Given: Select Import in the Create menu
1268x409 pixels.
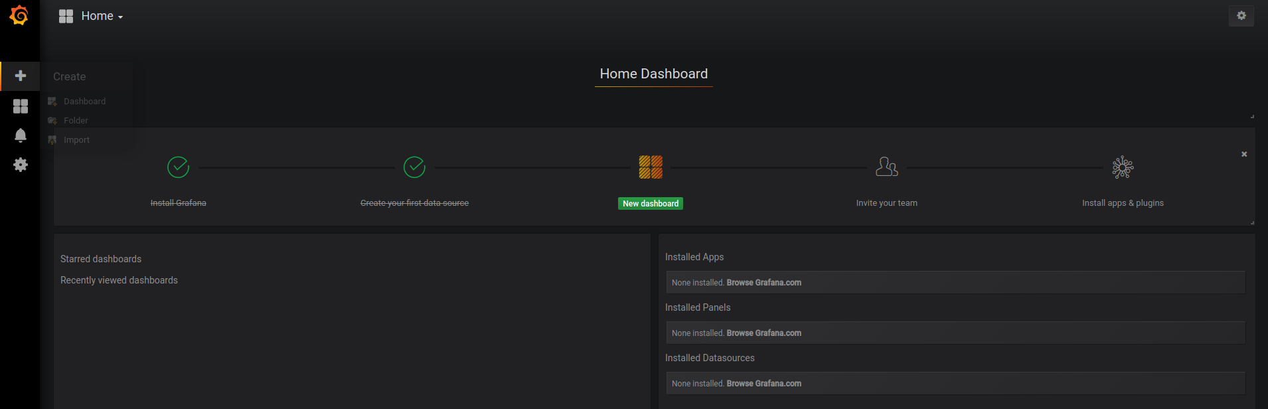Looking at the screenshot, I should pyautogui.click(x=76, y=140).
